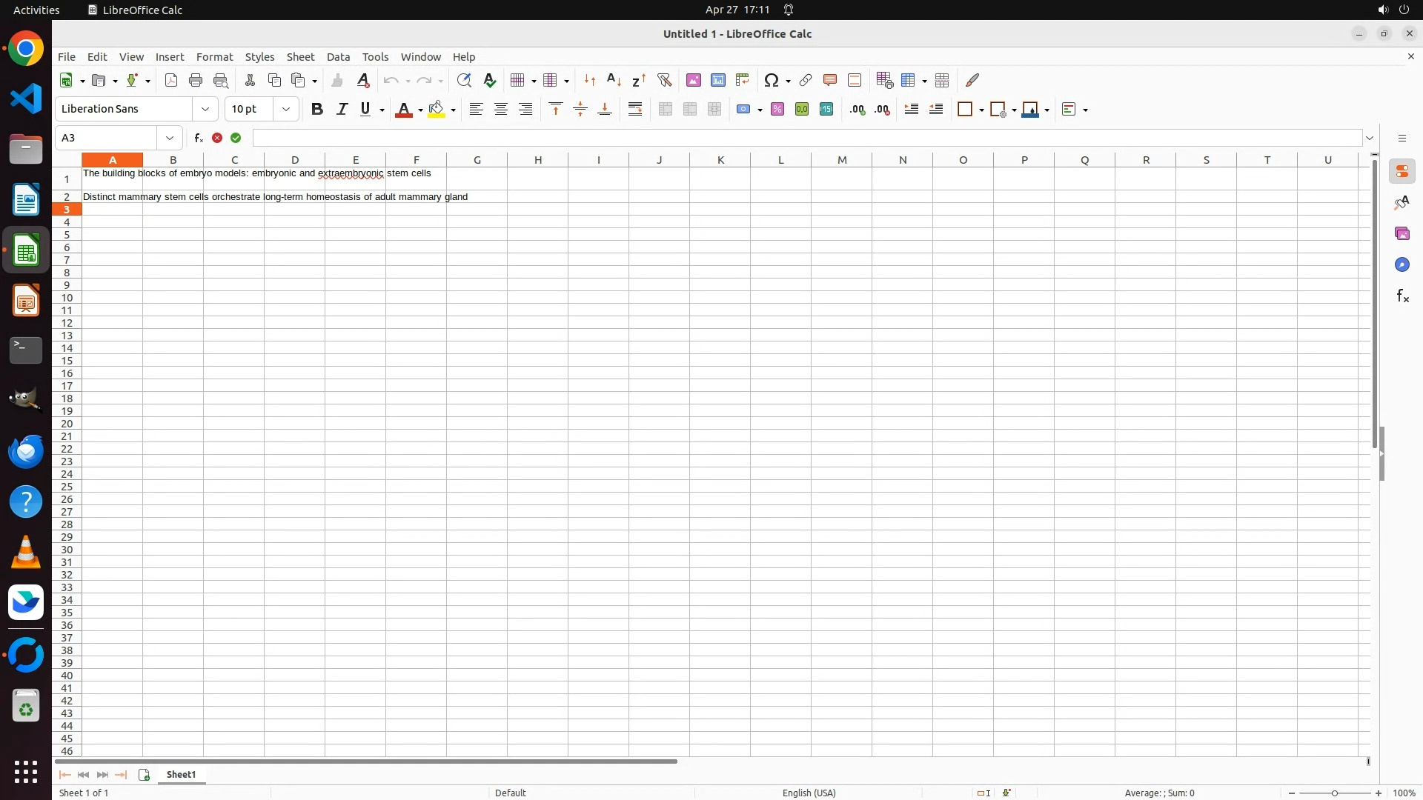Open the Name Box dropdown arrow
Viewport: 1423px width, 800px height.
point(170,138)
